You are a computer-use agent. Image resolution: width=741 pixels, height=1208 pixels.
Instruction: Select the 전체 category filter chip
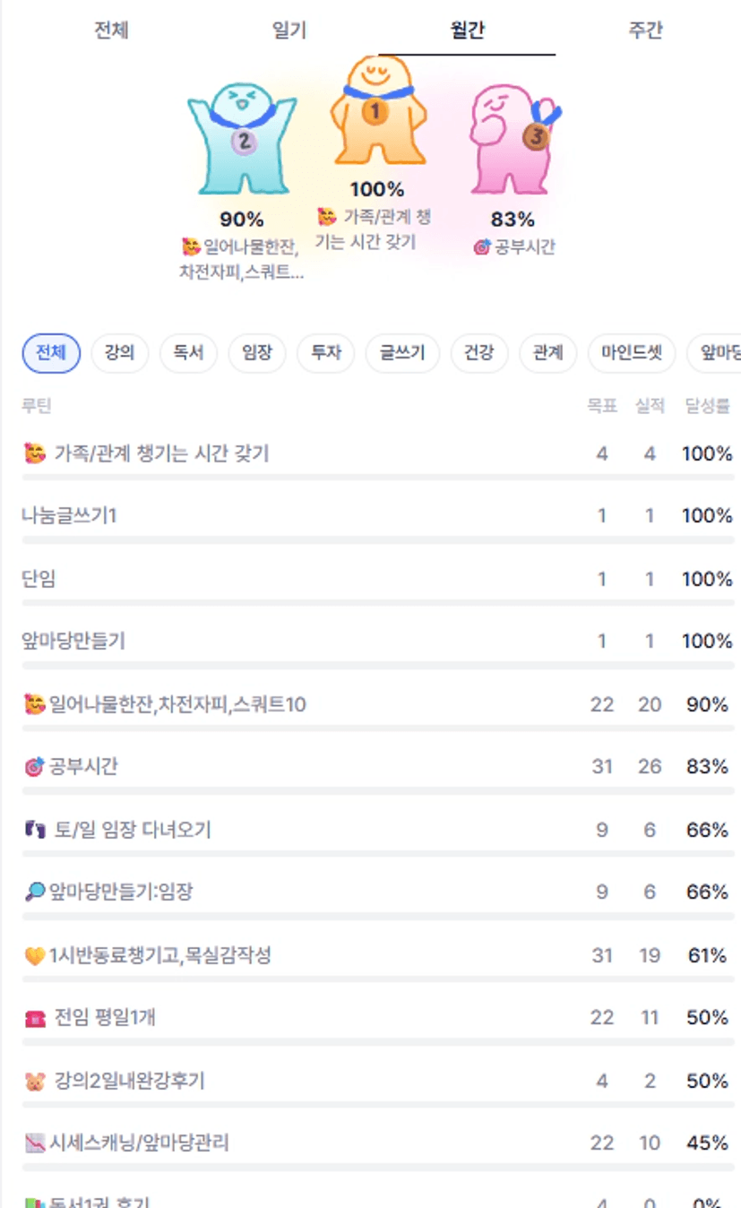[x=51, y=353]
